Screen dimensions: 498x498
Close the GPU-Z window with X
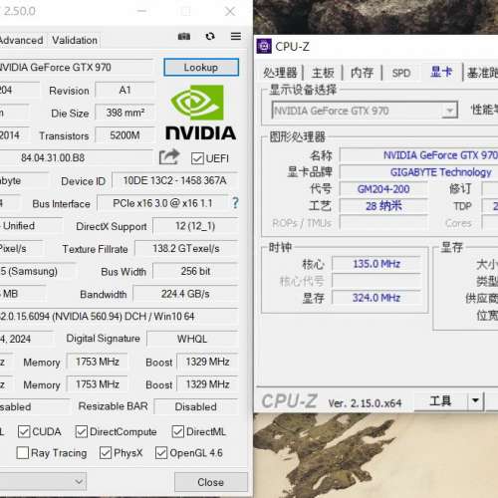tap(230, 11)
